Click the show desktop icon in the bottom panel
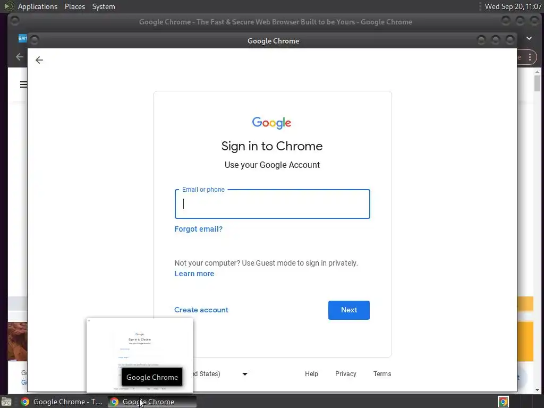The width and height of the screenshot is (544, 408). click(6, 402)
